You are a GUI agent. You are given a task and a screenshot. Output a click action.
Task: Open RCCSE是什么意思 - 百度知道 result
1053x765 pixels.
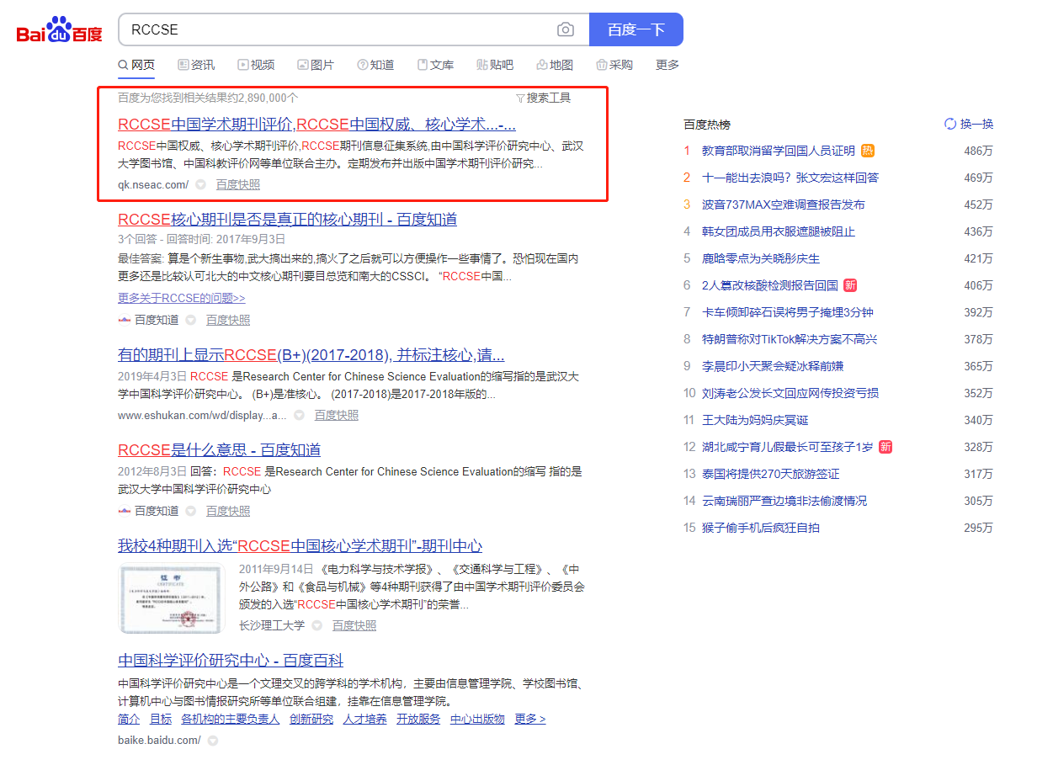pos(219,449)
